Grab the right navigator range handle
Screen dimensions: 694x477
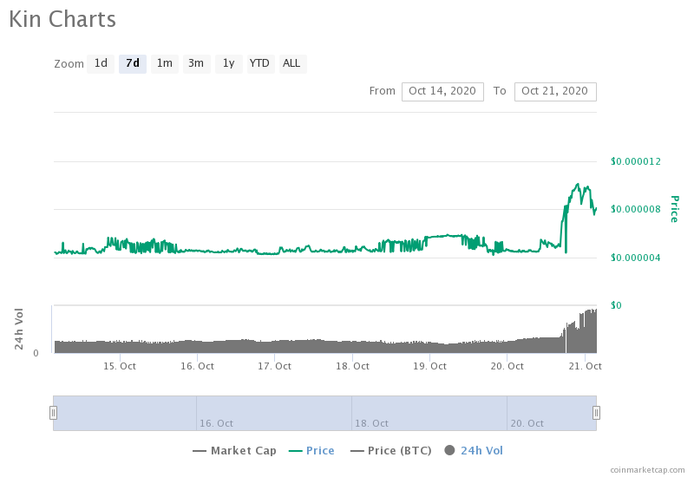tap(596, 413)
